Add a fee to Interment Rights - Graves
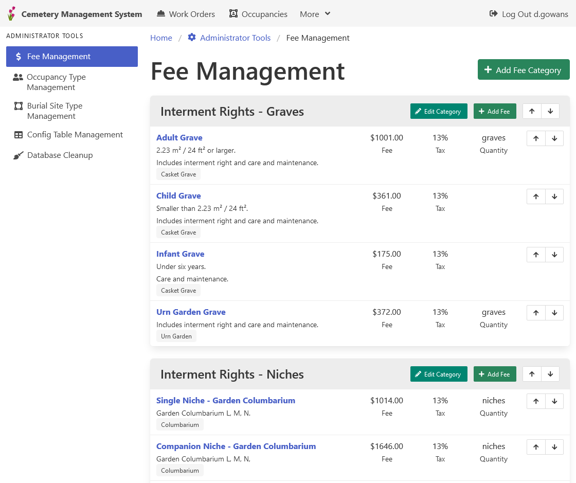Screen dimensions: 576x483 (x=494, y=111)
